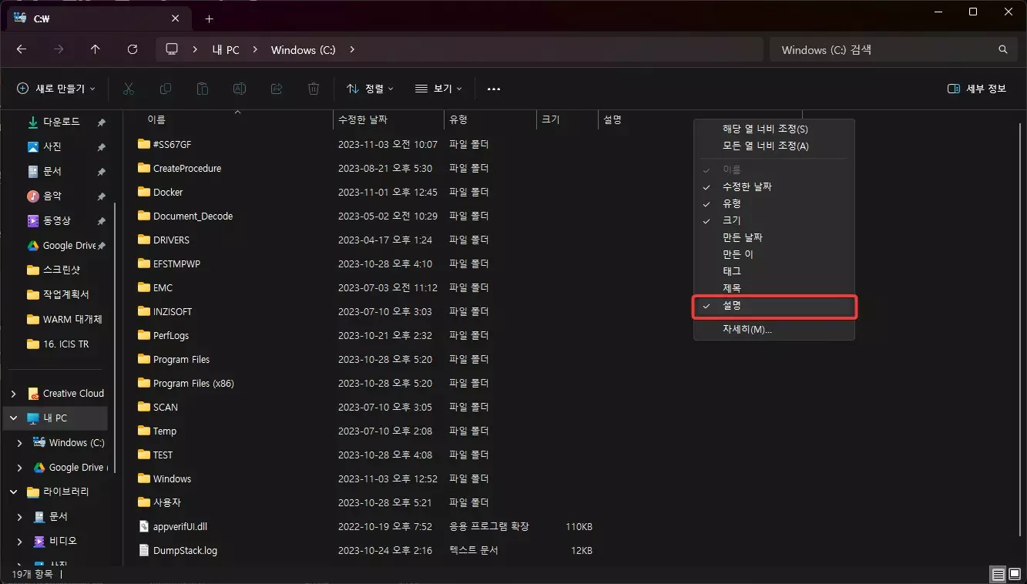Expand Windows (C:) tree node
The image size is (1027, 584).
pos(19,443)
